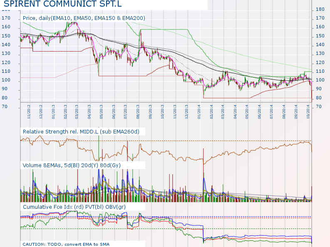
Task: Select the 160 value on left price axis
Action: [6, 27]
